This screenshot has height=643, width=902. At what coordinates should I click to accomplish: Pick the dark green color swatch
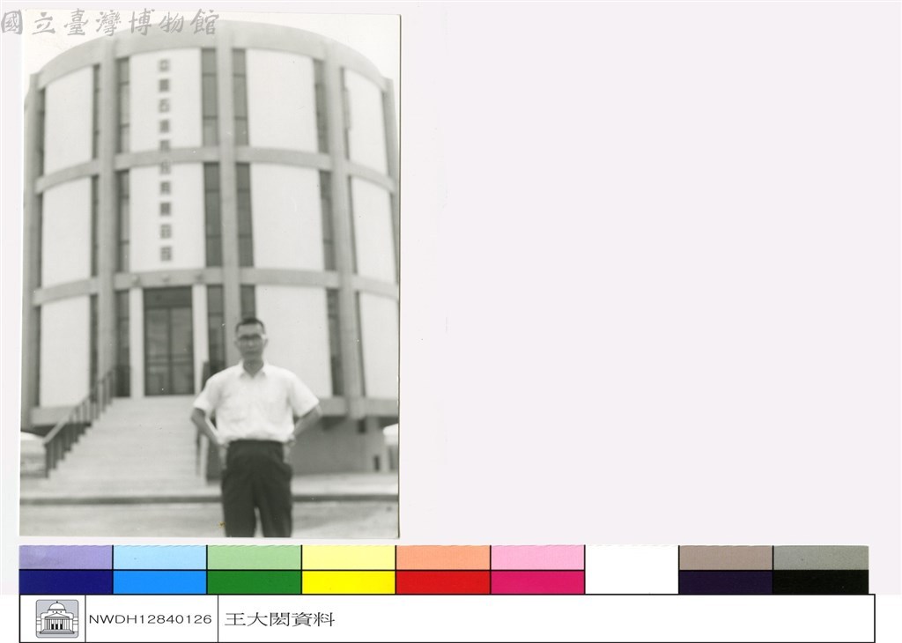tap(255, 582)
